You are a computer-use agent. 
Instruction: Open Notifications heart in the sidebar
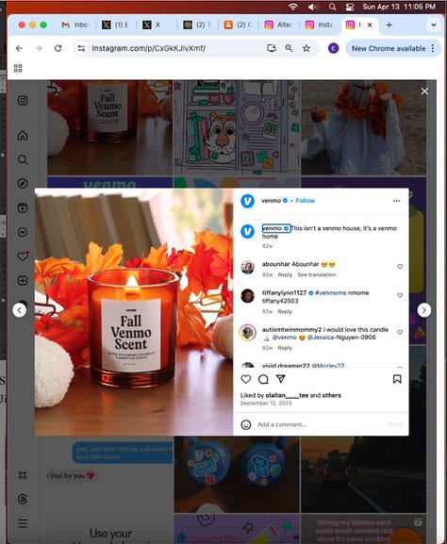(23, 256)
